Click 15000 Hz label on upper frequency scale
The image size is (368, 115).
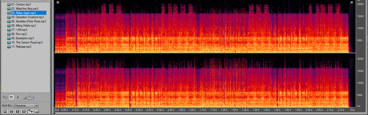coord(361,16)
